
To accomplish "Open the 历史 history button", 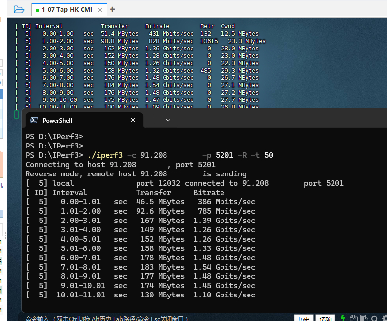I will 304,318.
